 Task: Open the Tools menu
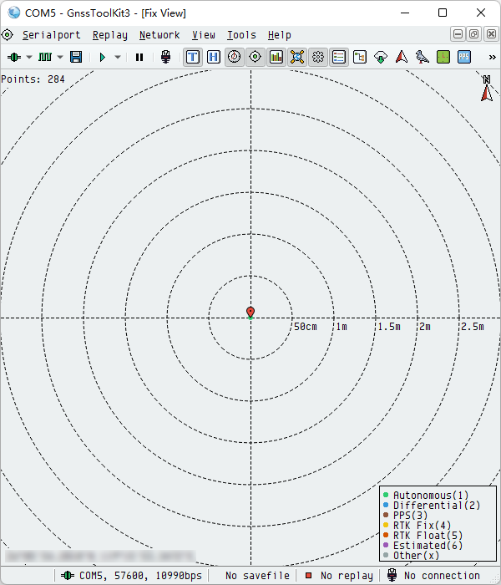pyautogui.click(x=241, y=34)
